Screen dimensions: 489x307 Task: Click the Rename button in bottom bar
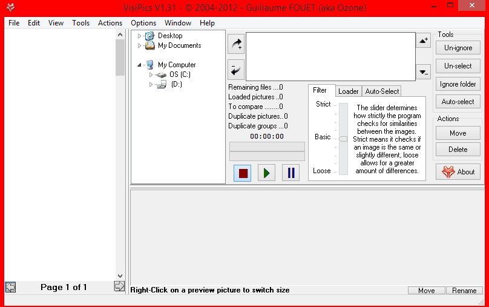point(464,291)
